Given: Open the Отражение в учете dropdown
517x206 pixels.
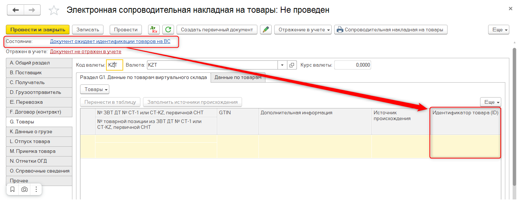Looking at the screenshot, I should click(303, 29).
